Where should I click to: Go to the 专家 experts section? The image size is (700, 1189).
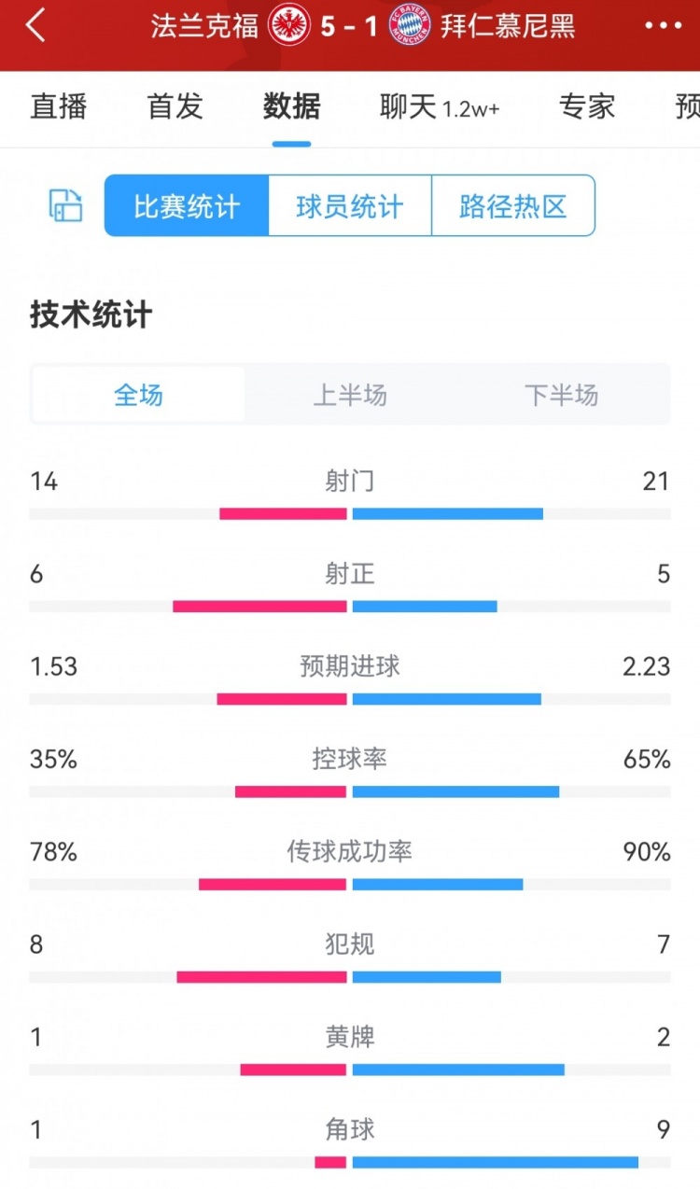point(586,107)
